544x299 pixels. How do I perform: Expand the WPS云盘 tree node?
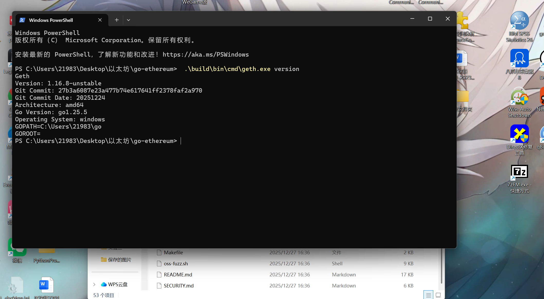tap(94, 284)
